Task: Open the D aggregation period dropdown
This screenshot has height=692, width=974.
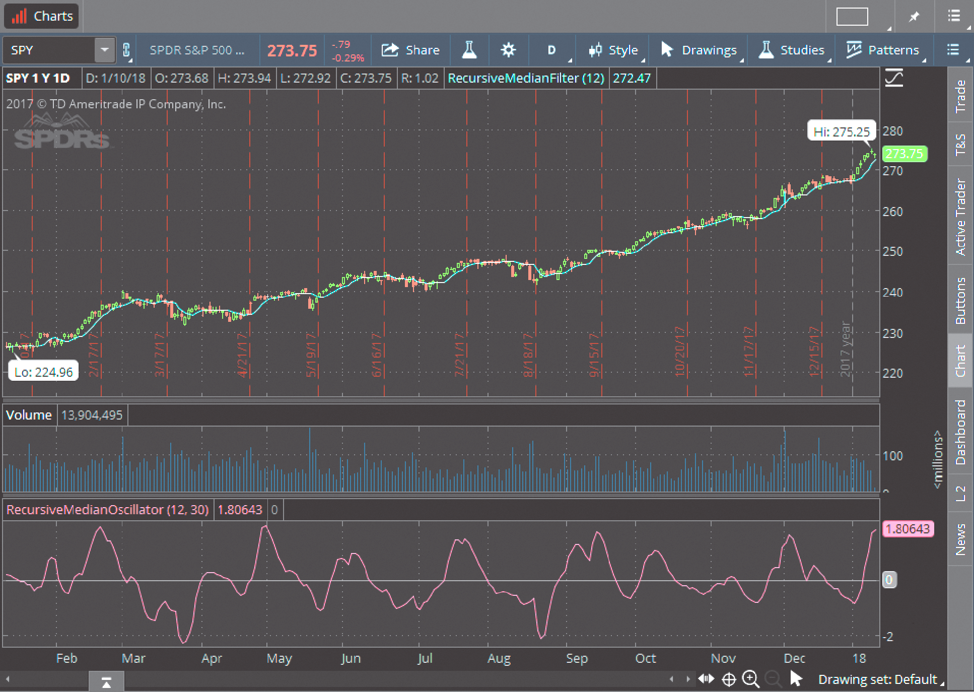Action: pyautogui.click(x=552, y=50)
